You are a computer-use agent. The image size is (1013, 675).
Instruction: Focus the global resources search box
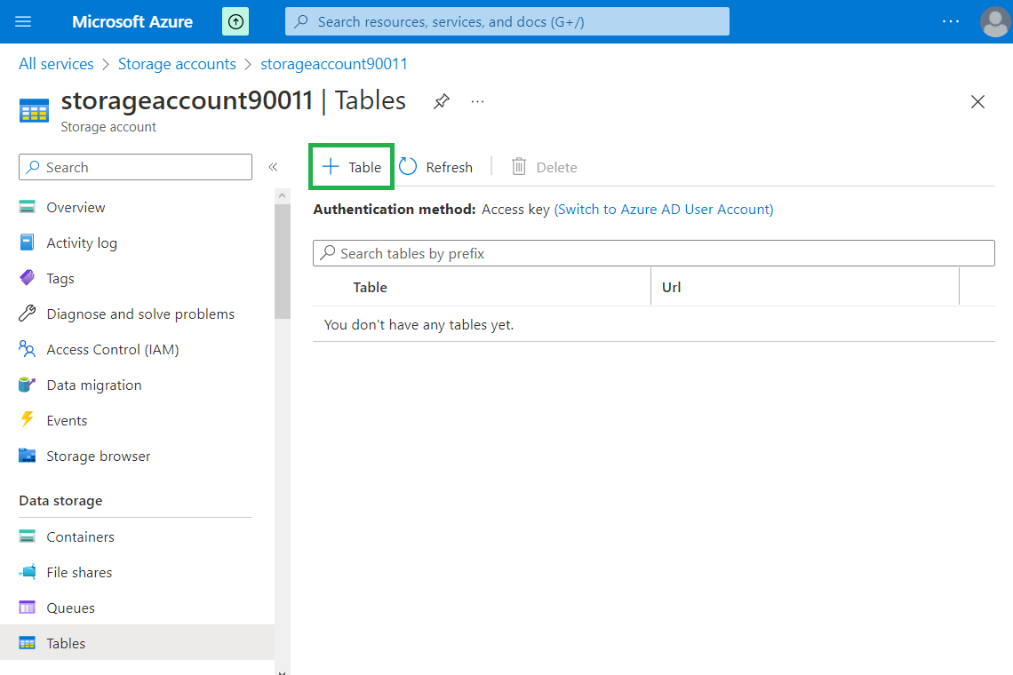coord(507,22)
